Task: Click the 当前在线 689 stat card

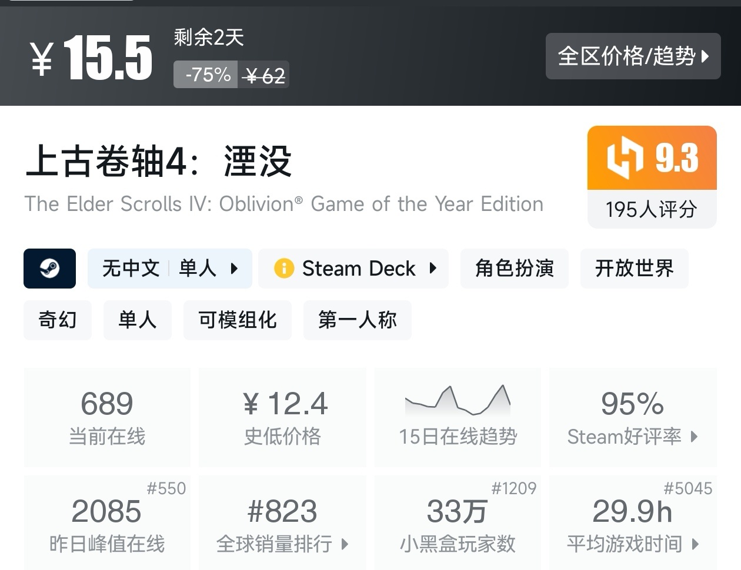Action: pyautogui.click(x=107, y=417)
